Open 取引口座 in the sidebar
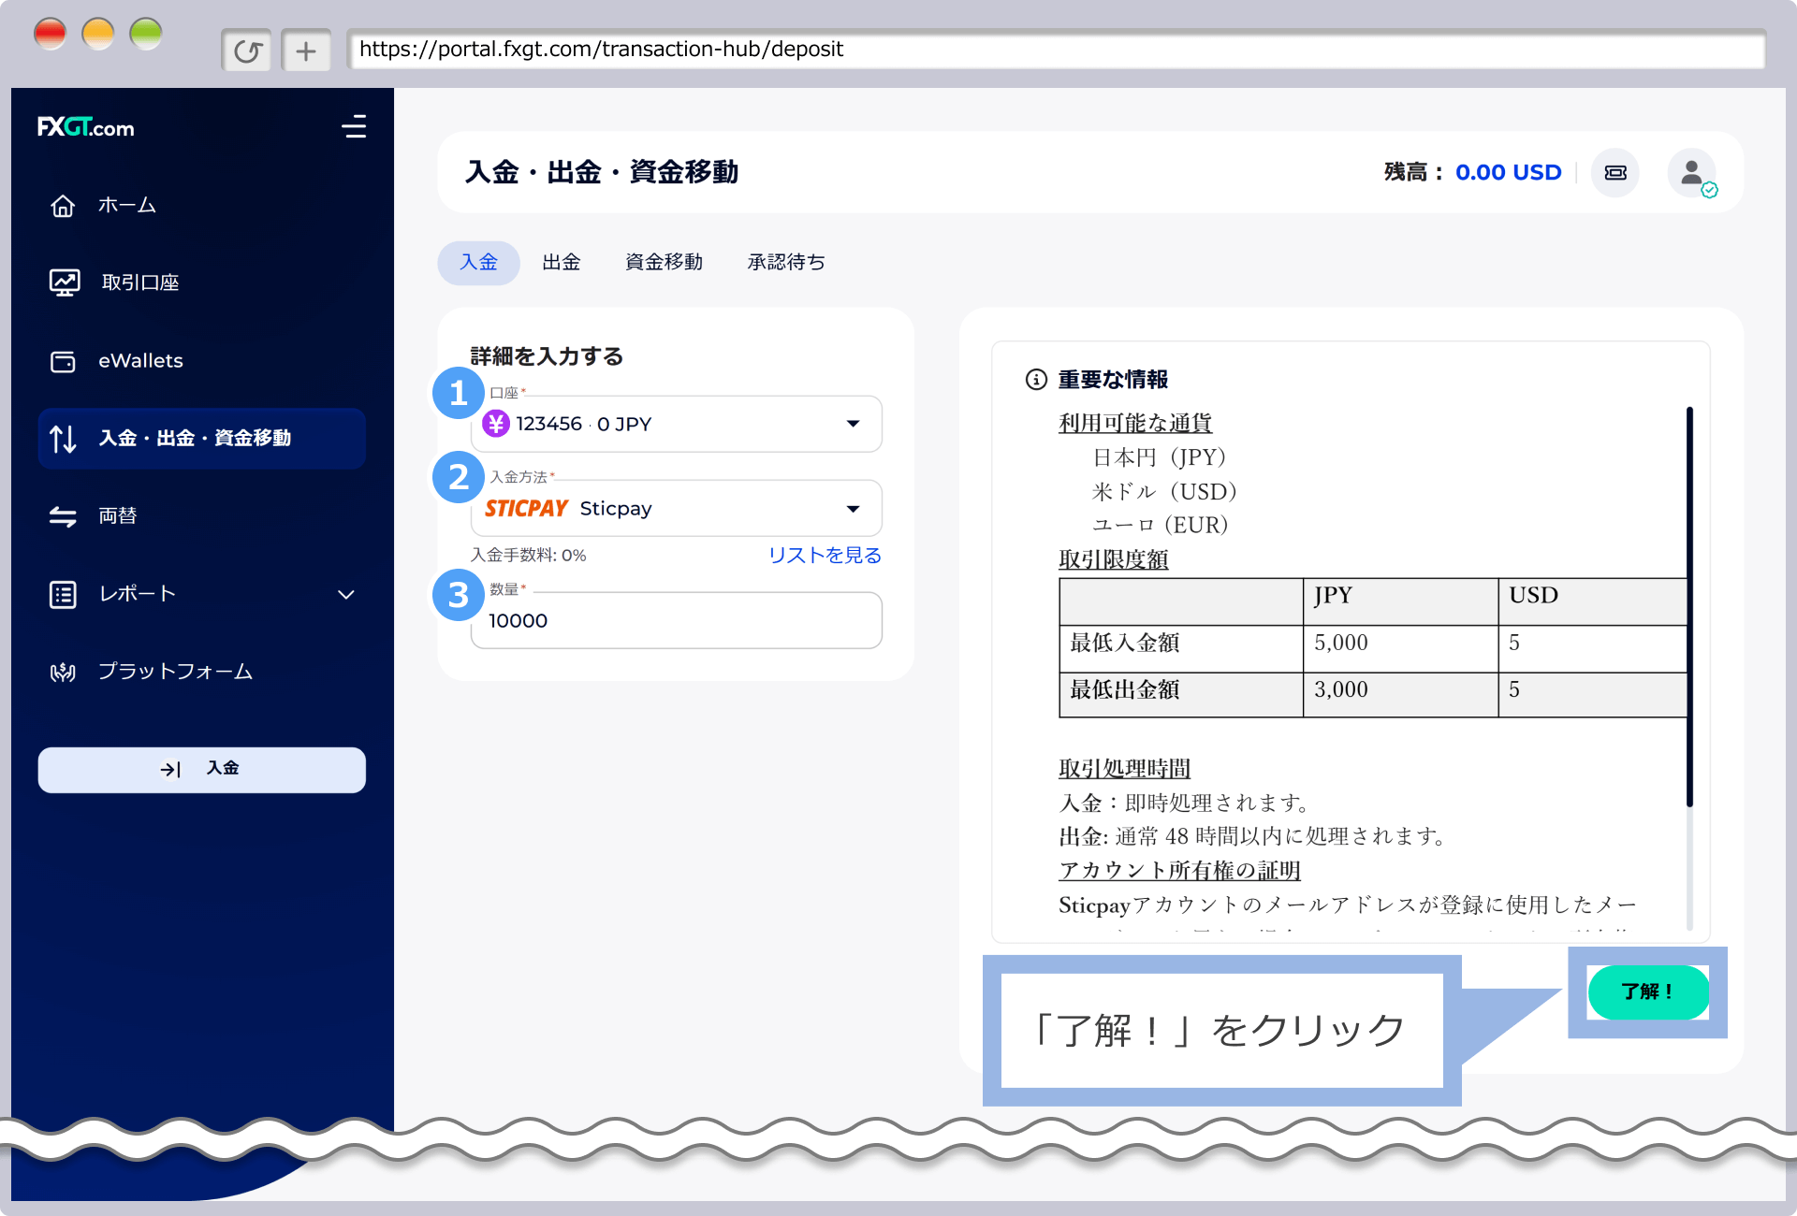Screen dimensions: 1797x1216 pyautogui.click(x=201, y=282)
